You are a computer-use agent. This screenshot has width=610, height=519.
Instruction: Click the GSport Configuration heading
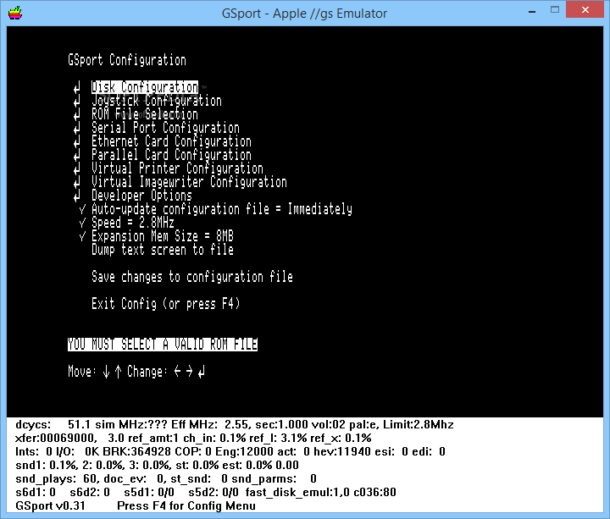(x=127, y=60)
